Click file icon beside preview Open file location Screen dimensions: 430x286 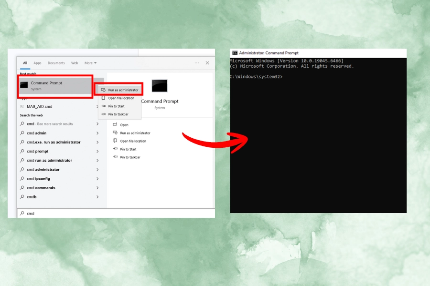click(x=115, y=141)
